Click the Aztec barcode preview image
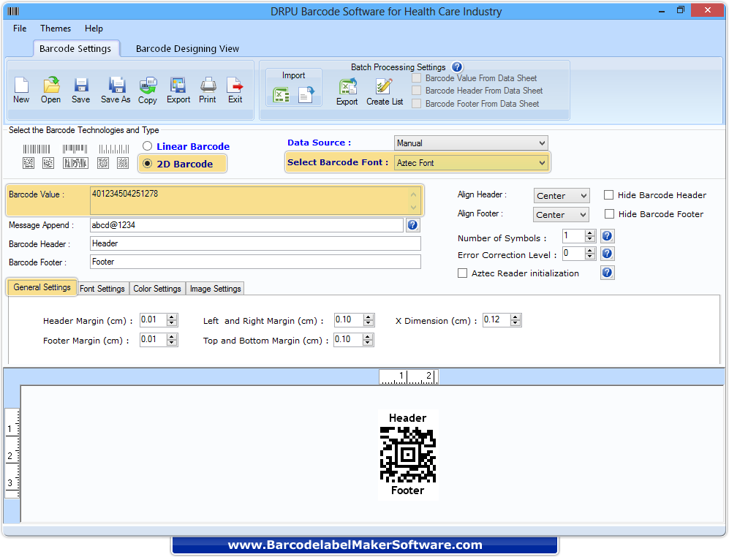The width and height of the screenshot is (729, 557). 408,455
